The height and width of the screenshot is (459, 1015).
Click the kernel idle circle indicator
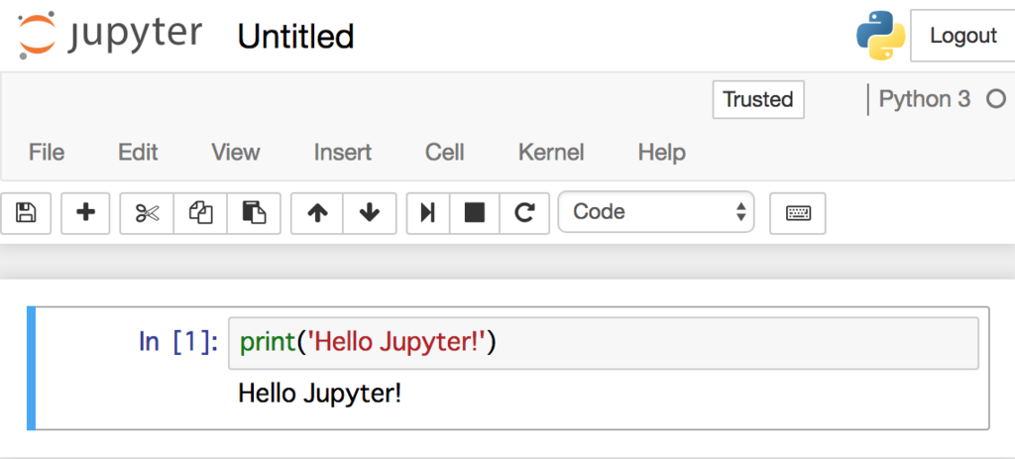coord(995,99)
